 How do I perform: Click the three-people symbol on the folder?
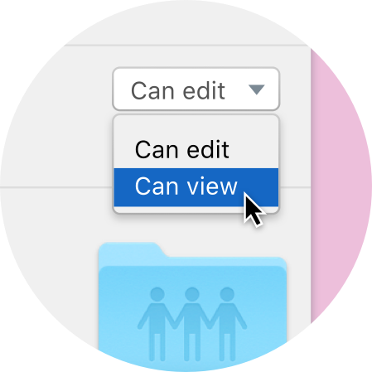pyautogui.click(x=192, y=324)
